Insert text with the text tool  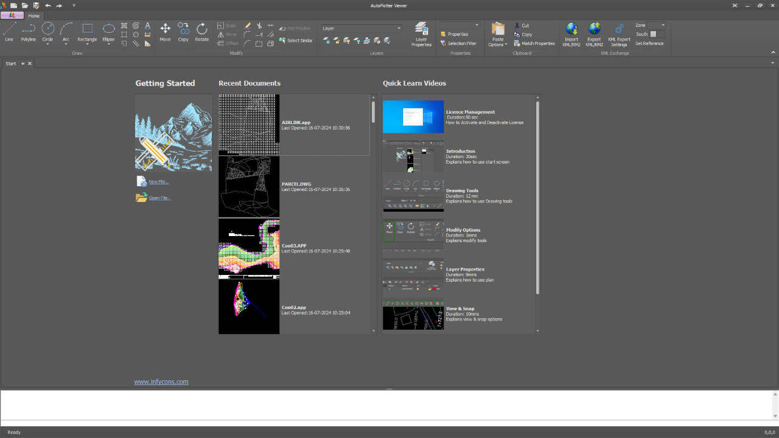[x=147, y=26]
